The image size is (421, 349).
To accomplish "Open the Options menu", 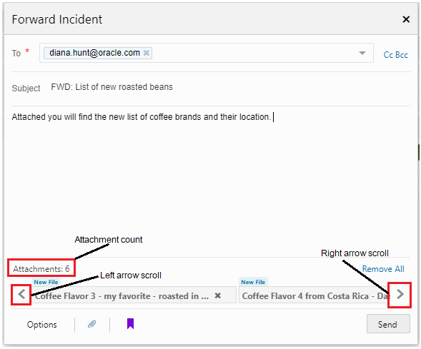I will [42, 325].
